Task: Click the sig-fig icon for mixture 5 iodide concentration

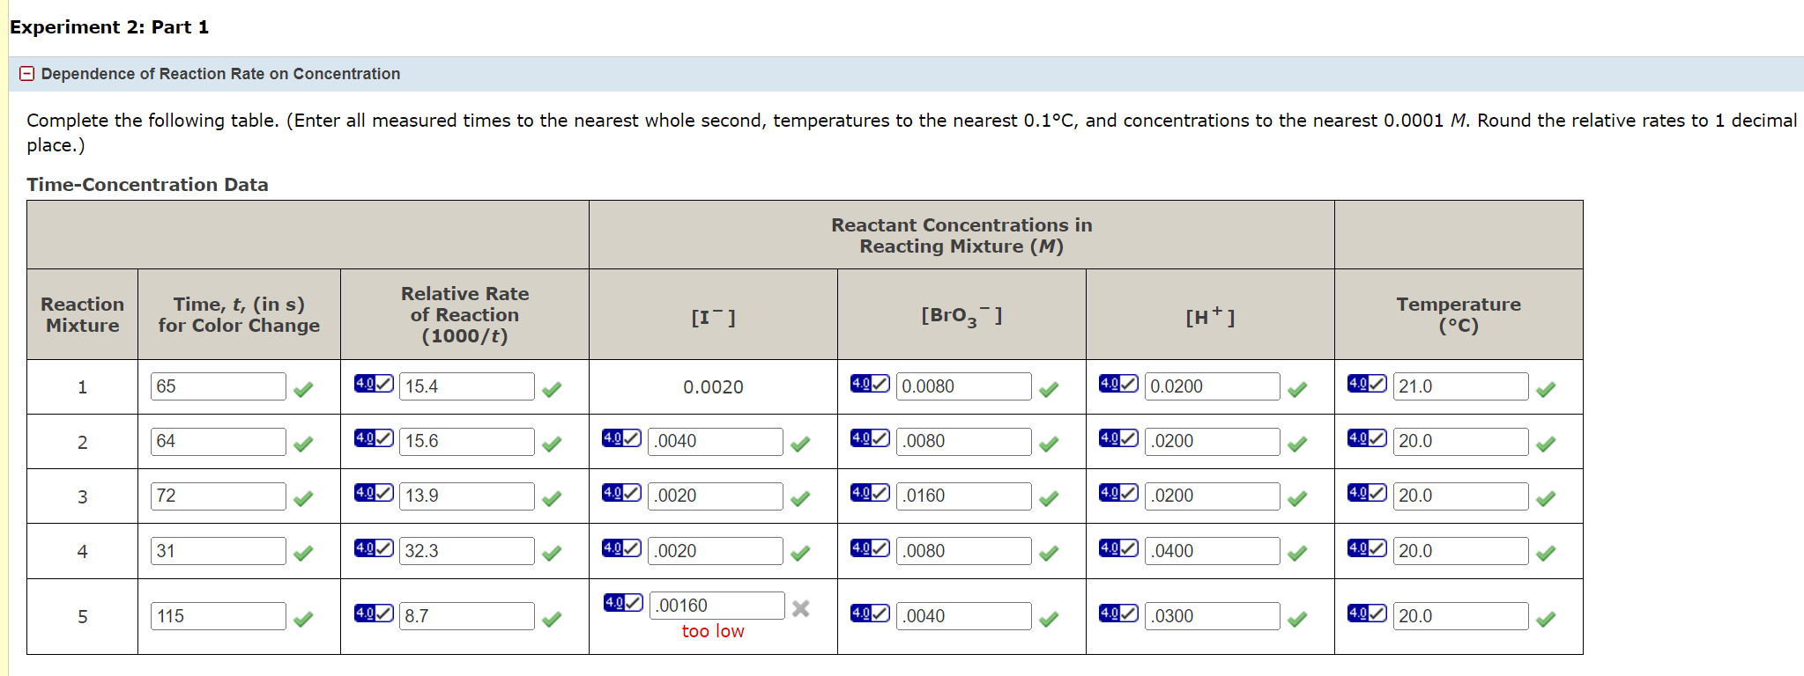Action: tap(623, 603)
